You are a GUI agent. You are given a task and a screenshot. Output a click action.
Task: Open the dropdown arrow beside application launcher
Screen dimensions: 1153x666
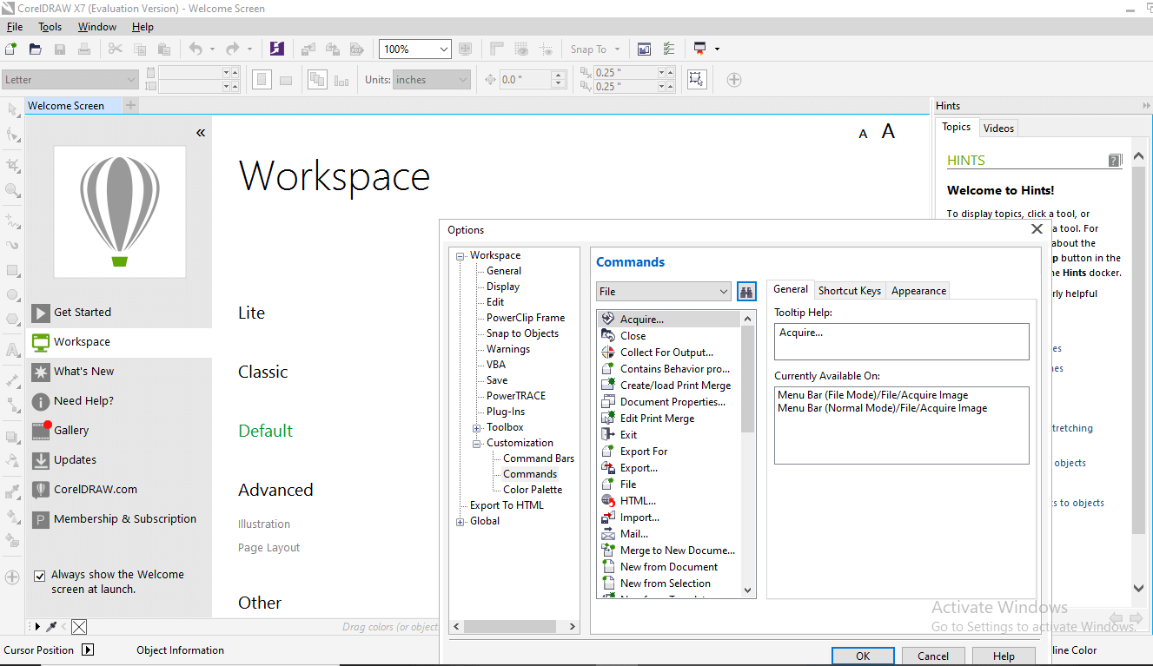click(717, 49)
